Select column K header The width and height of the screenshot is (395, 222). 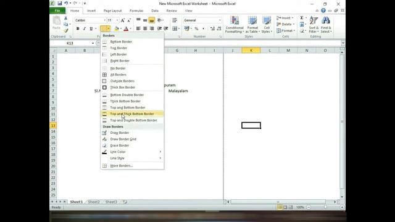(251, 51)
